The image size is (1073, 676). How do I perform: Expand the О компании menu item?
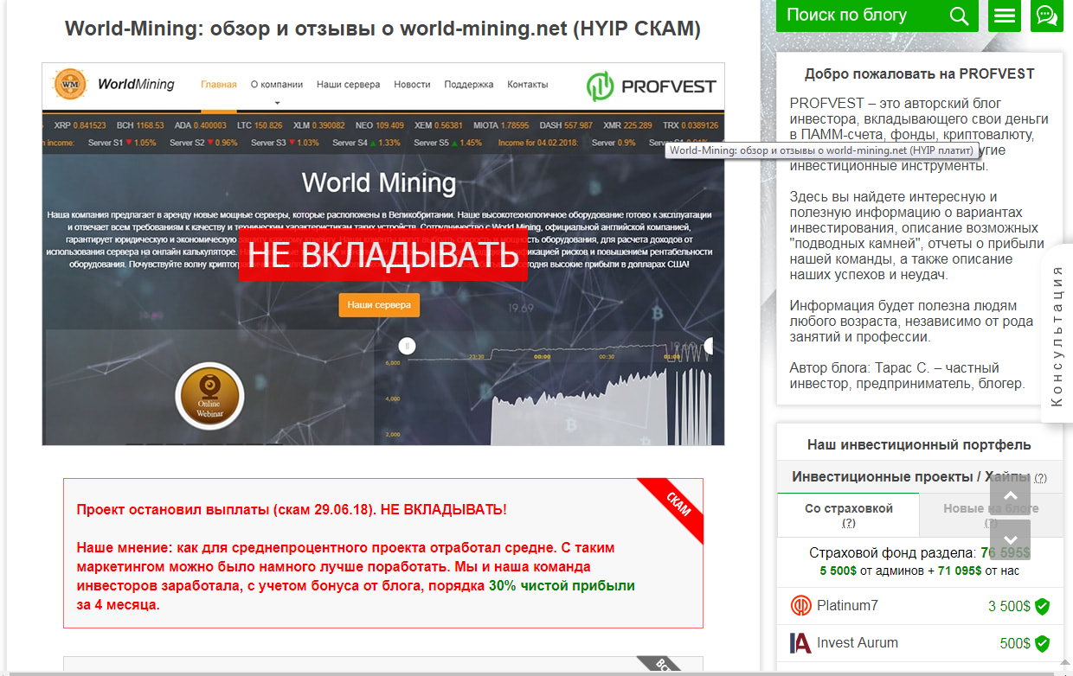pos(277,85)
